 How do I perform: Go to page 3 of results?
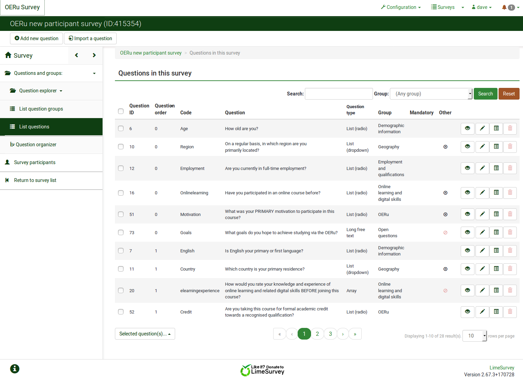(330, 334)
